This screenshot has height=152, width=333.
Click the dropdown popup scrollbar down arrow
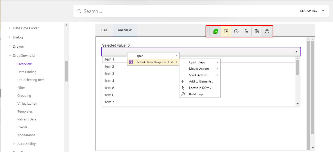297,104
